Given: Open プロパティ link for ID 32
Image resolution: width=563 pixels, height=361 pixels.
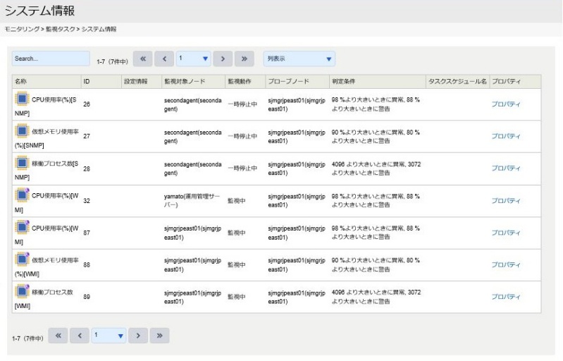Looking at the screenshot, I should pos(505,200).
